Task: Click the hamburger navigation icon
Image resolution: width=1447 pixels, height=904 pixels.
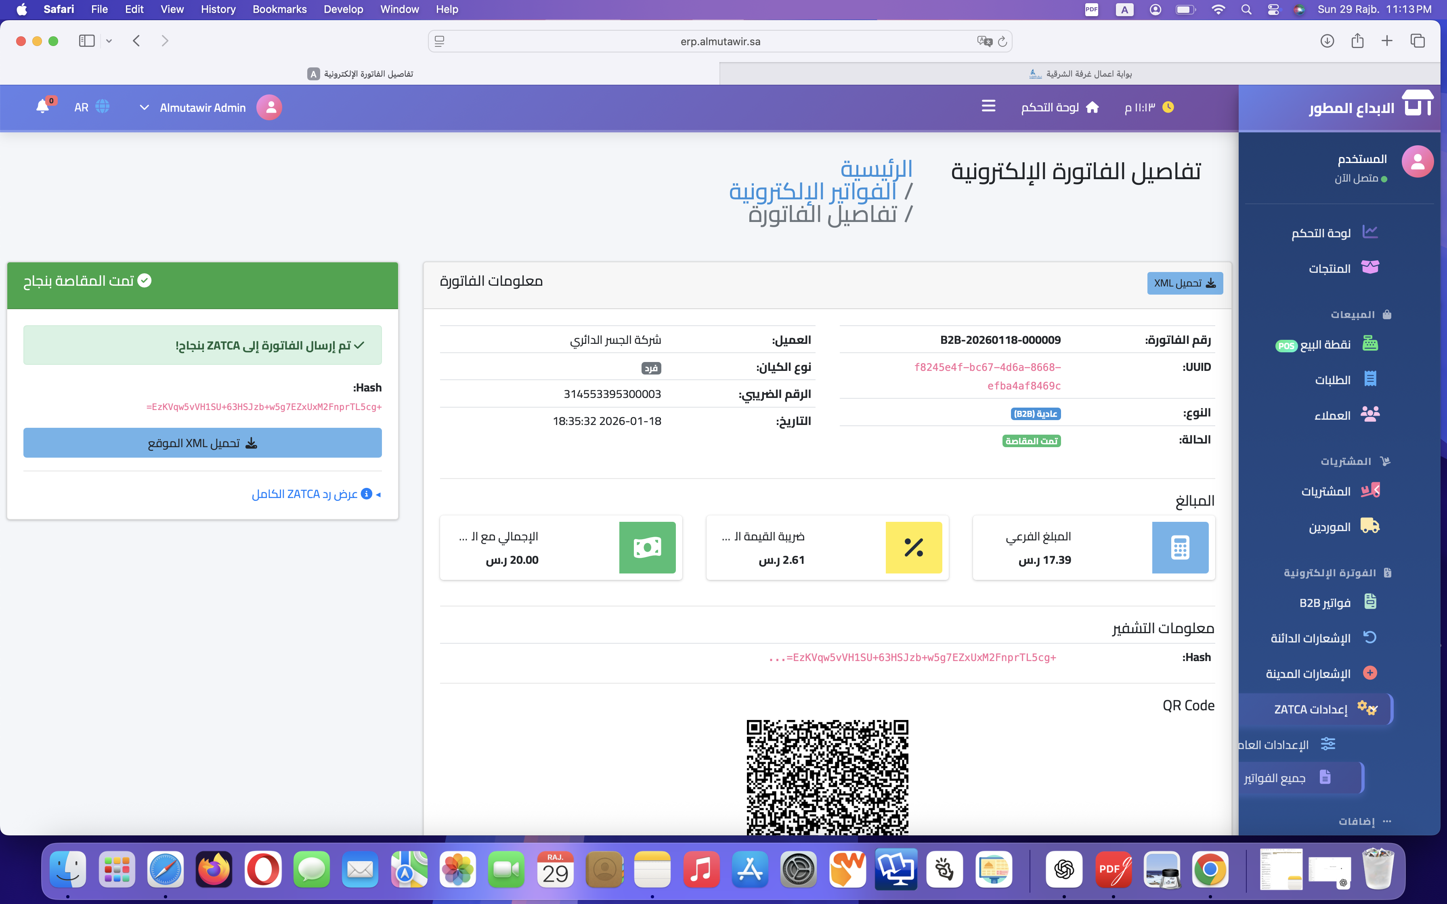Action: point(988,106)
